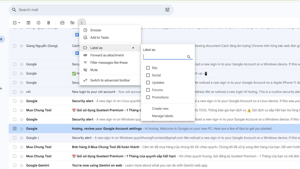Click the More three-dot toolbar button
Viewport: 300px width, 169px height.
click(81, 23)
